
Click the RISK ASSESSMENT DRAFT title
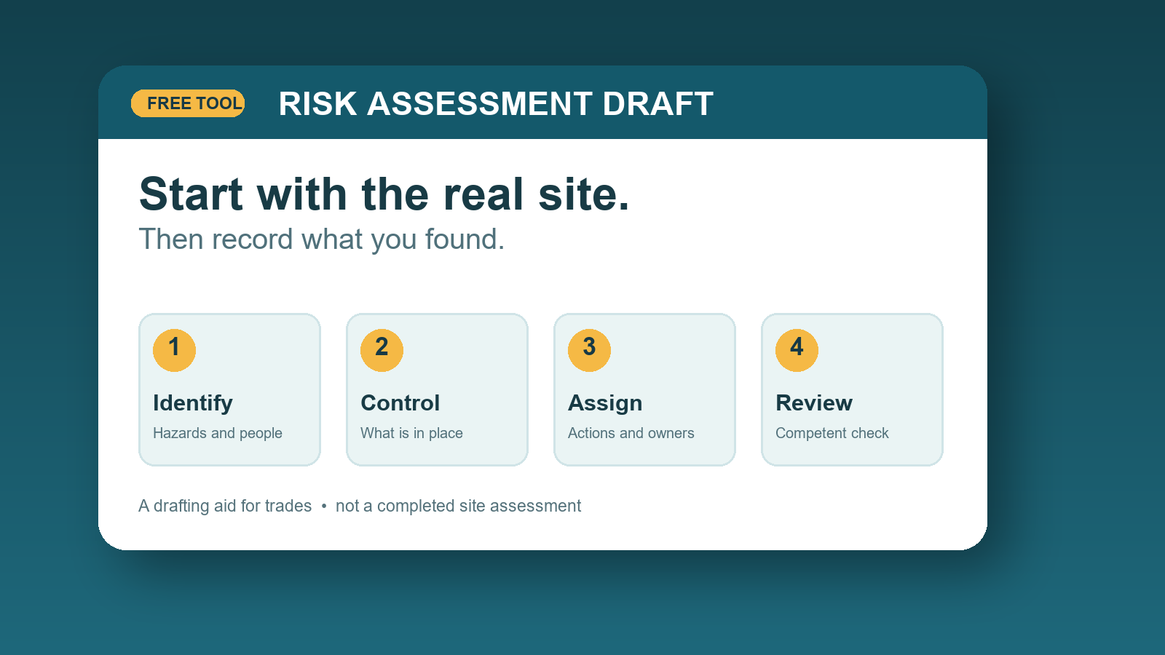(496, 103)
